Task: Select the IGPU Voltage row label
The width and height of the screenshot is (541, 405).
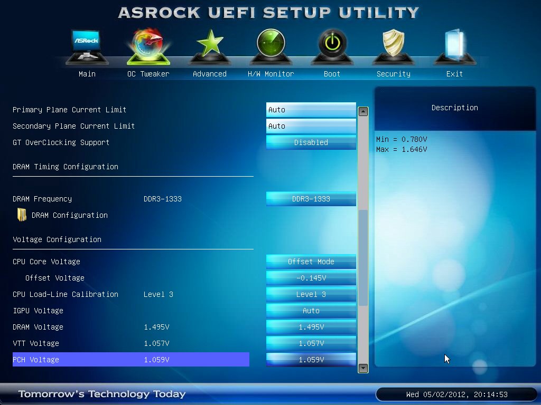Action: click(38, 311)
